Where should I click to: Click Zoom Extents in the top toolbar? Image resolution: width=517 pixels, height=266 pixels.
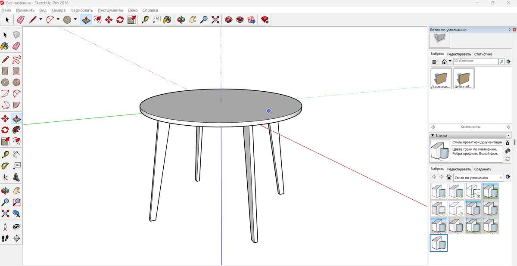coord(215,19)
